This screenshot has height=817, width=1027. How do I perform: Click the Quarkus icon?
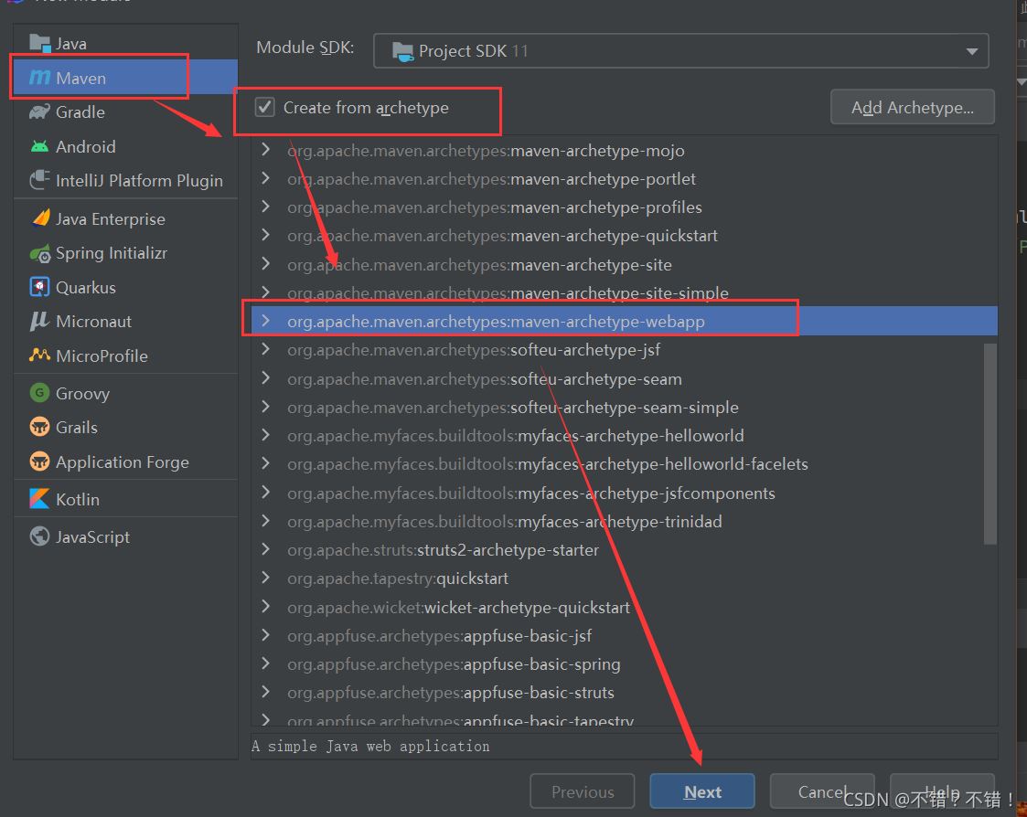(x=40, y=287)
